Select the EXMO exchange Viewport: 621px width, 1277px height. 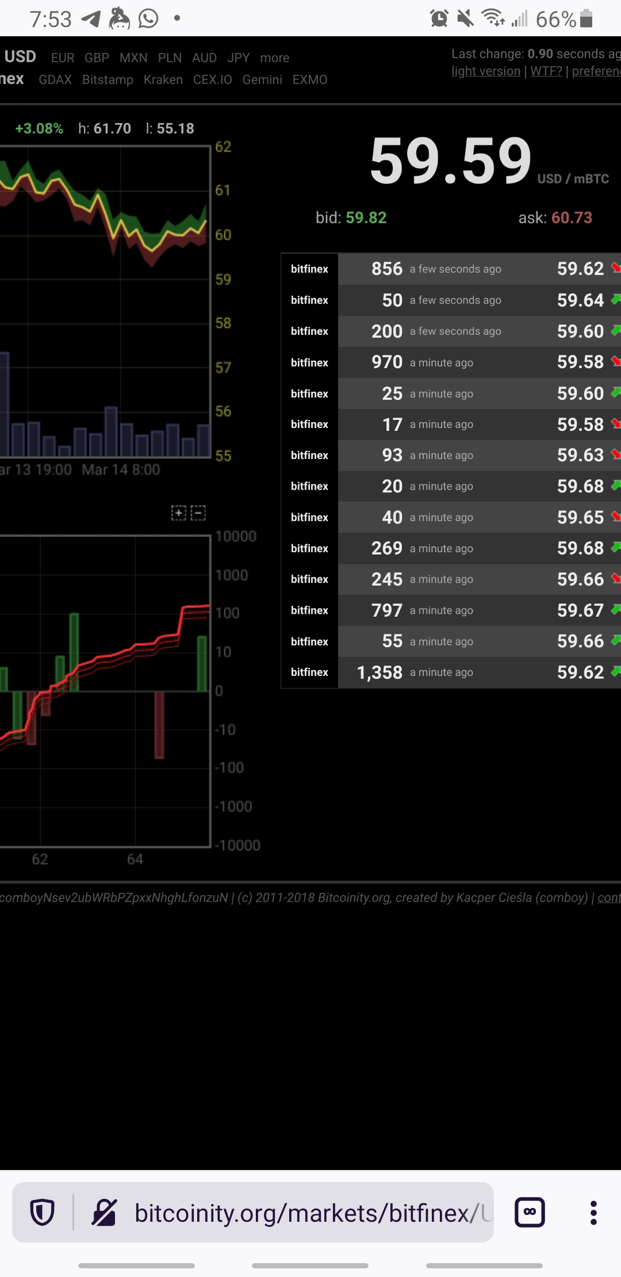coord(310,80)
